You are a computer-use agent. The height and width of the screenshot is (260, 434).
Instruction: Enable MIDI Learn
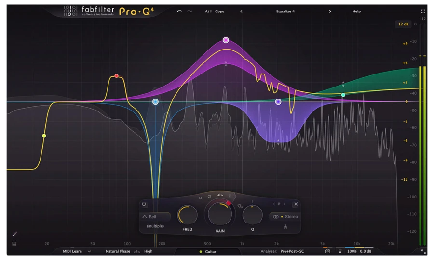[72, 251]
